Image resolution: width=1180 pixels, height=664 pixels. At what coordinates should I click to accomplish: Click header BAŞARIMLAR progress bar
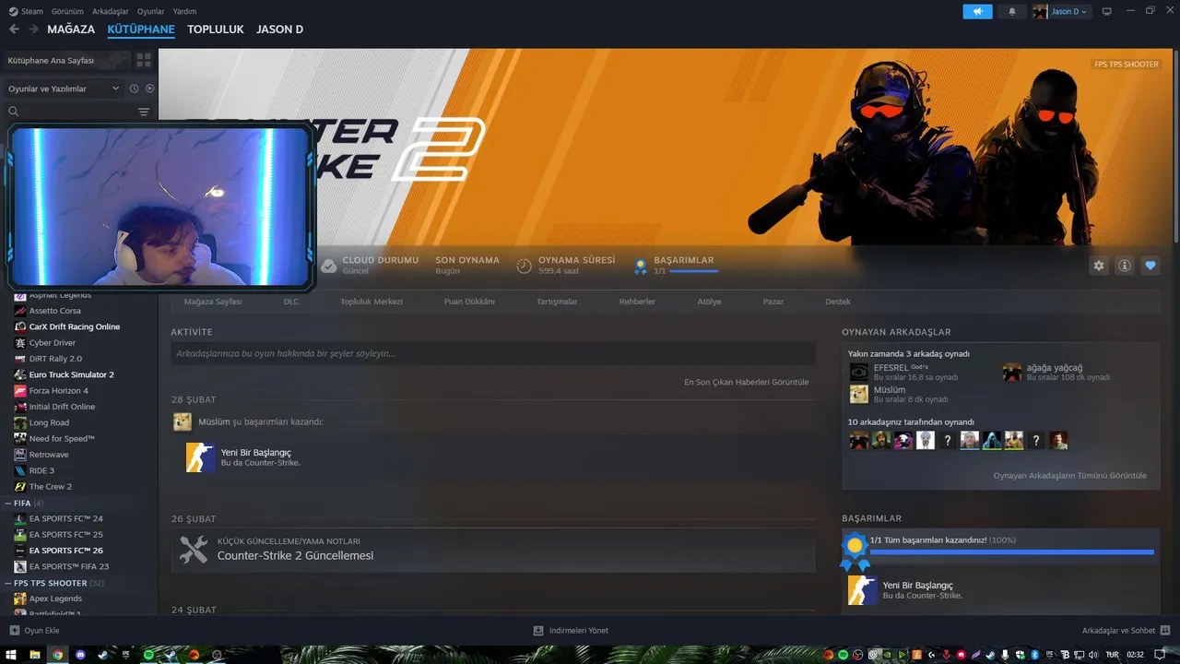click(693, 271)
